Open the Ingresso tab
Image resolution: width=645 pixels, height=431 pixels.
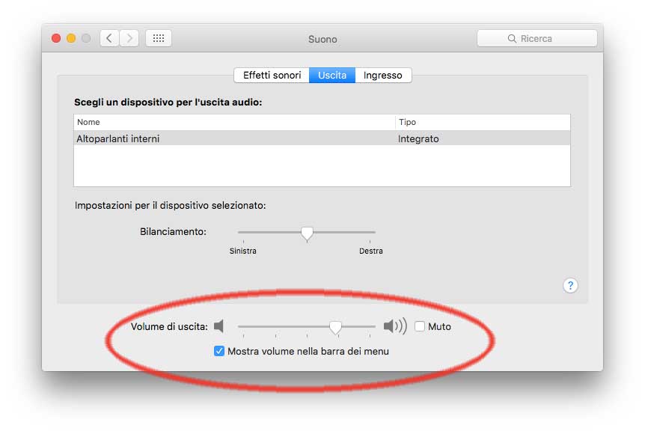coord(383,76)
